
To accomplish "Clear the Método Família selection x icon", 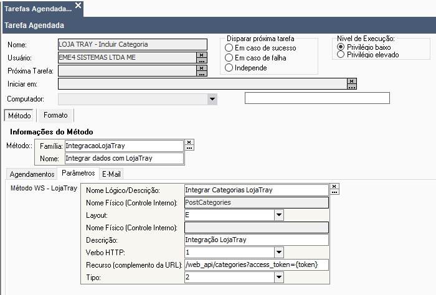I will [189, 143].
